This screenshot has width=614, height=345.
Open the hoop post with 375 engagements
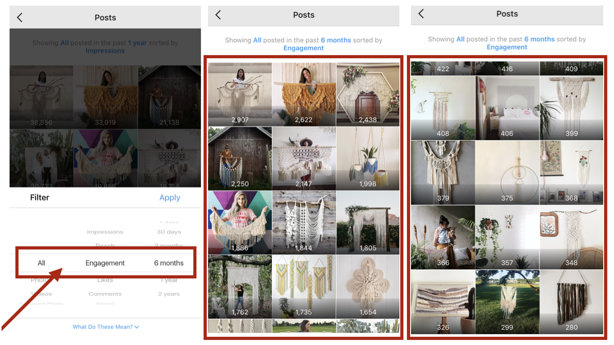pos(507,172)
